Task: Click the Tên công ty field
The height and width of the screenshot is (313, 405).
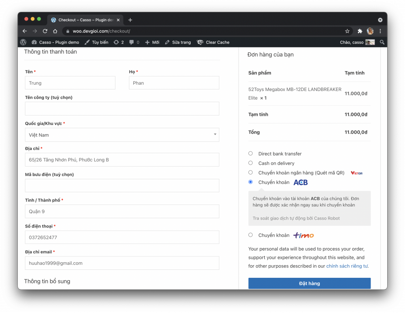Action: (x=122, y=108)
